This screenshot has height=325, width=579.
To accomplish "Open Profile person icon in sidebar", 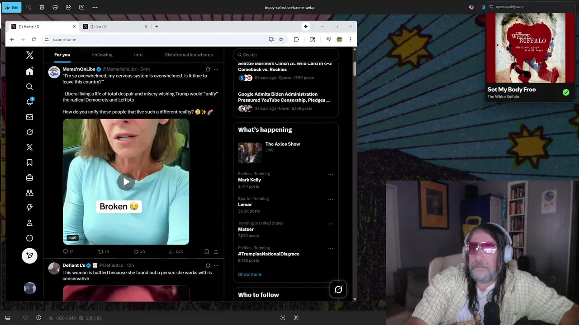I will [29, 223].
